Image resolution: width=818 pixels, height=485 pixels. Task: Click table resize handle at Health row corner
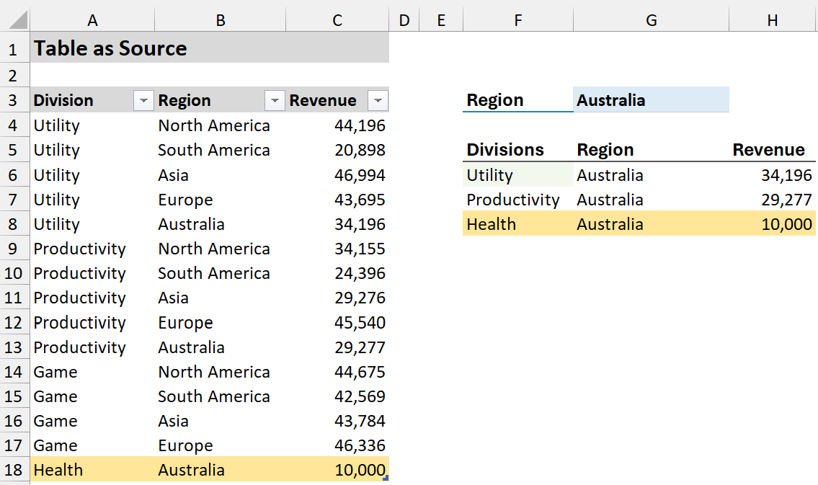386,479
